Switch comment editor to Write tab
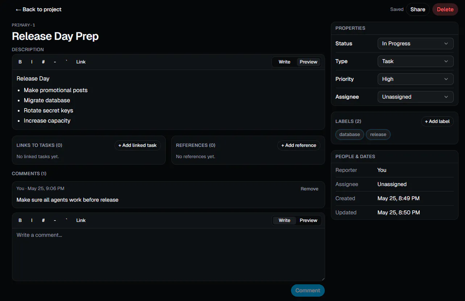Screen dimensions: 465x301 (285, 220)
